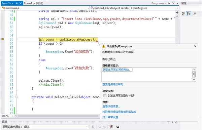
Task: Click the line with sqlcon.Open()
Action: tap(50, 27)
